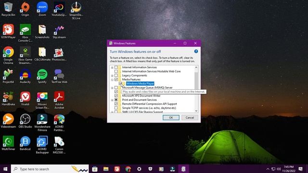
Task: Check the Legacy Components checkbox
Action: point(116,75)
